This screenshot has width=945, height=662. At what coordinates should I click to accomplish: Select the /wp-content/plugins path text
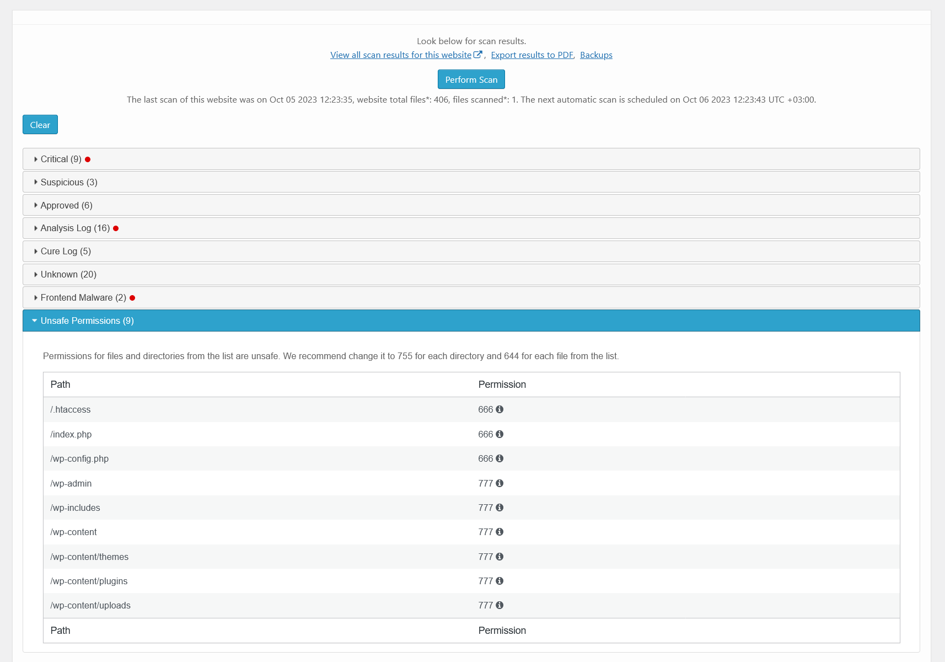point(89,581)
